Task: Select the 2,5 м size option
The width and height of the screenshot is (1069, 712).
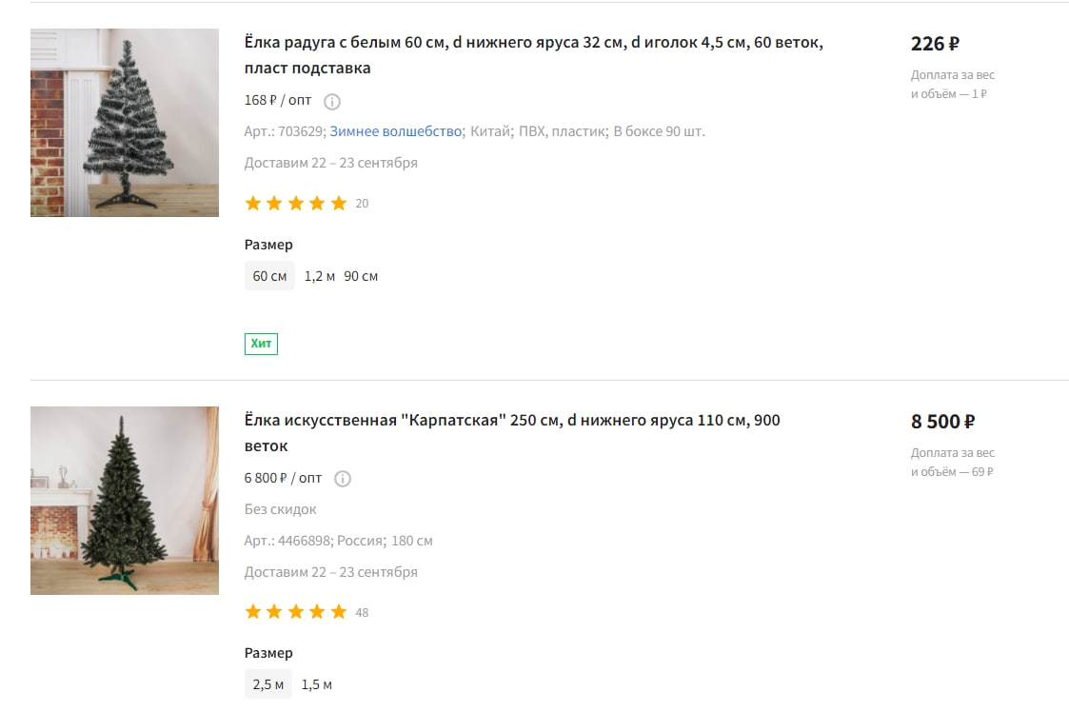Action: 267,684
